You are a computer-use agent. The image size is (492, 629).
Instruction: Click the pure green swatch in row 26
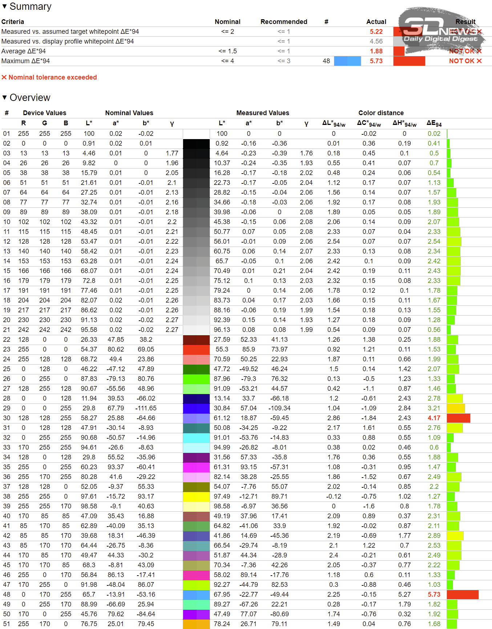point(196,379)
